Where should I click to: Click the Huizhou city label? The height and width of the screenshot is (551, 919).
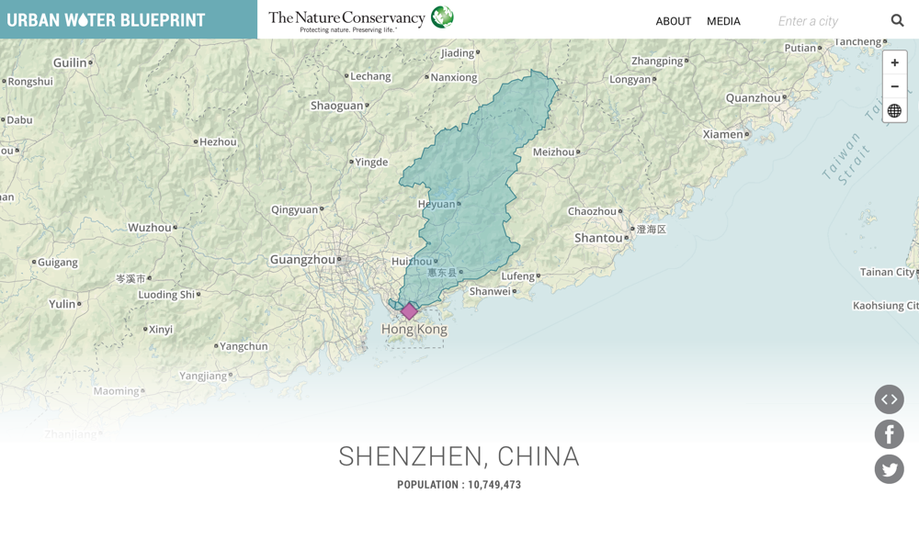pyautogui.click(x=412, y=261)
